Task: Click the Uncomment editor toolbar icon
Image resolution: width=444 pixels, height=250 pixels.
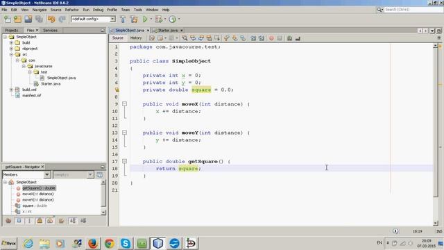Action: (298, 38)
